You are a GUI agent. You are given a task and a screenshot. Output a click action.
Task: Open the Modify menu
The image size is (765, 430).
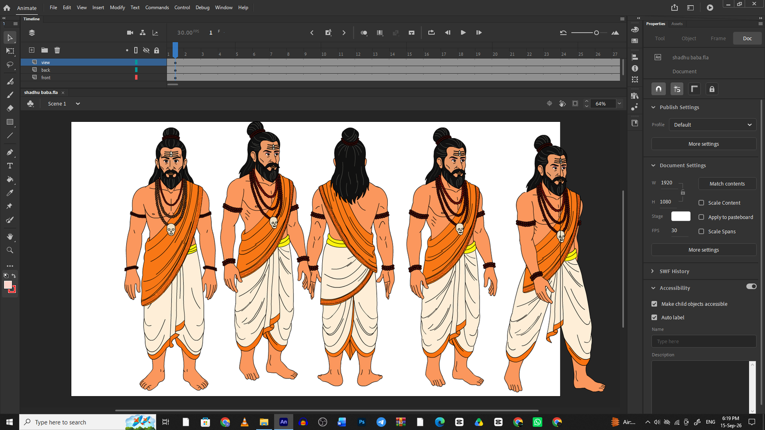[x=117, y=8]
